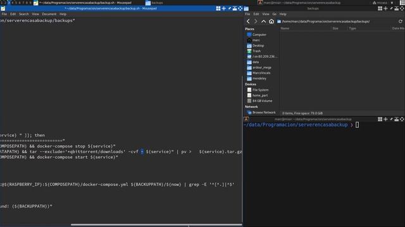Image resolution: width=405 pixels, height=227 pixels.
Task: Click Mousepad app icon in title bar
Action: pos(3,8)
